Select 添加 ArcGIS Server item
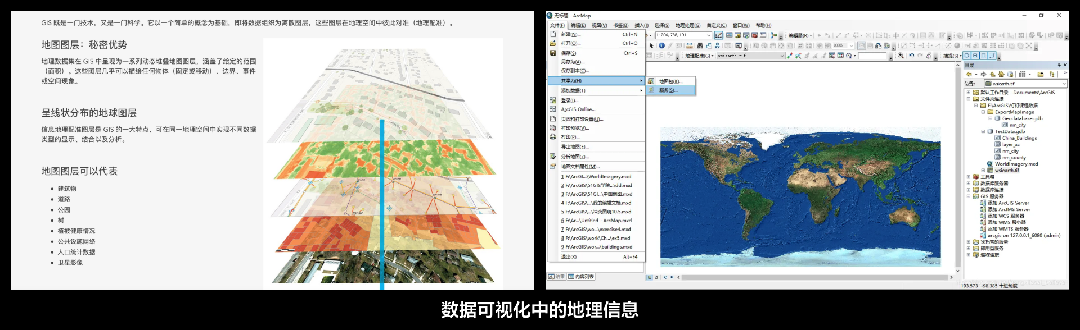The image size is (1080, 330). pos(1009,203)
